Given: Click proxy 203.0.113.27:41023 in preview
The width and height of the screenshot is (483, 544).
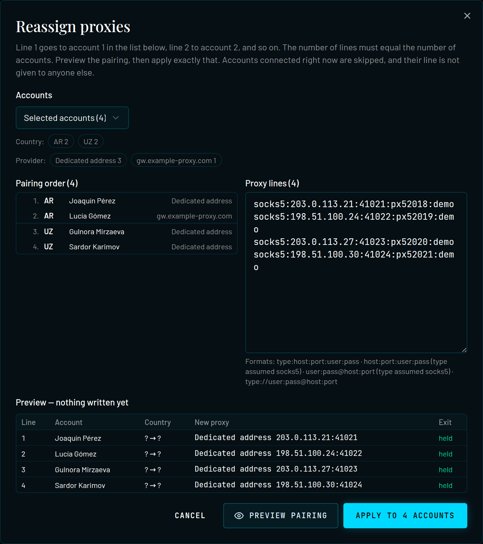Looking at the screenshot, I should coord(317,469).
